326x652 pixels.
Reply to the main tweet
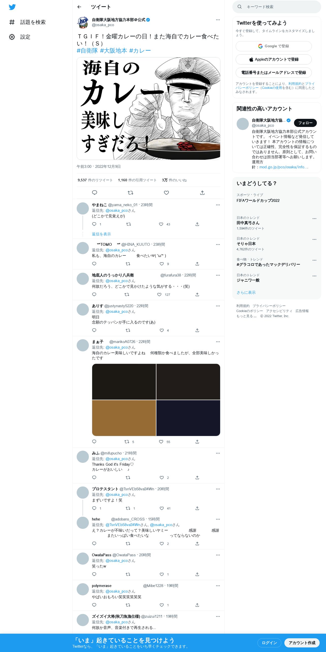point(94,193)
